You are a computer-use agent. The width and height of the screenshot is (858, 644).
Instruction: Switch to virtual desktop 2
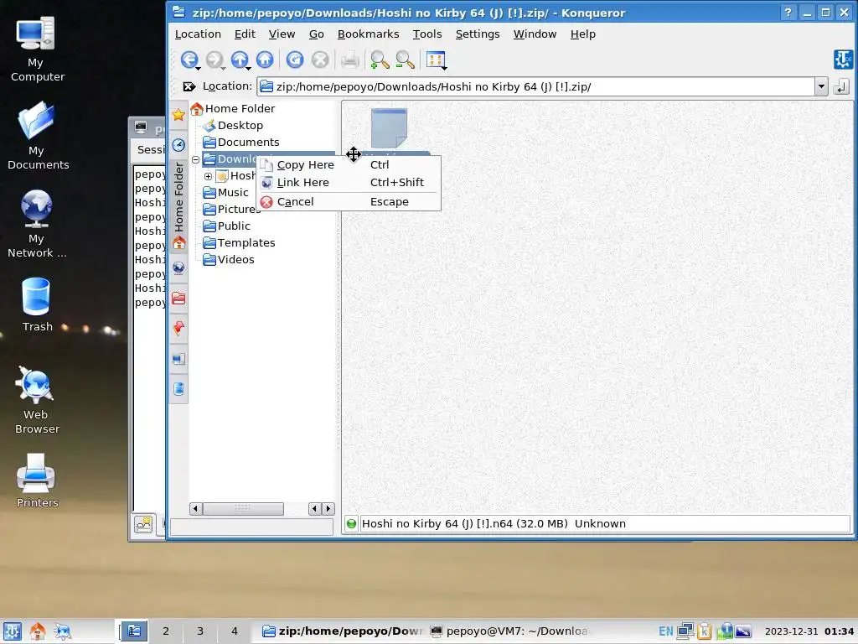[166, 631]
